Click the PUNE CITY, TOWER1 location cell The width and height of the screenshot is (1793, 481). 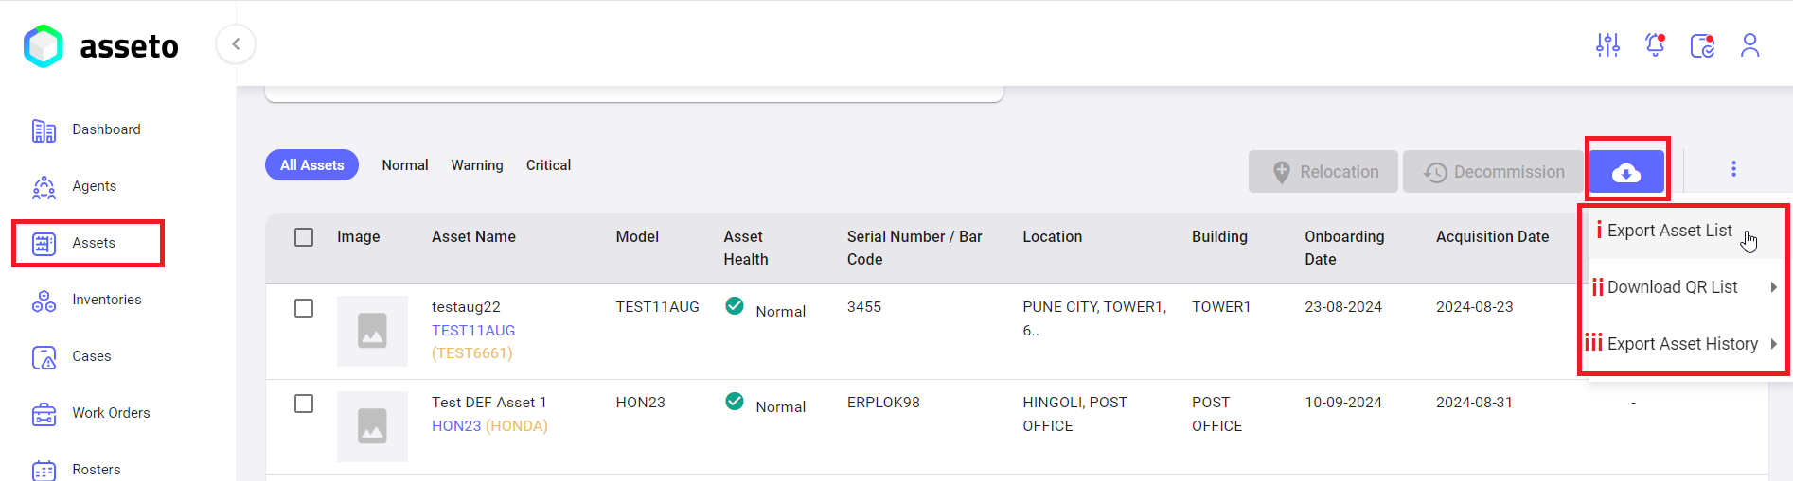pyautogui.click(x=1094, y=318)
